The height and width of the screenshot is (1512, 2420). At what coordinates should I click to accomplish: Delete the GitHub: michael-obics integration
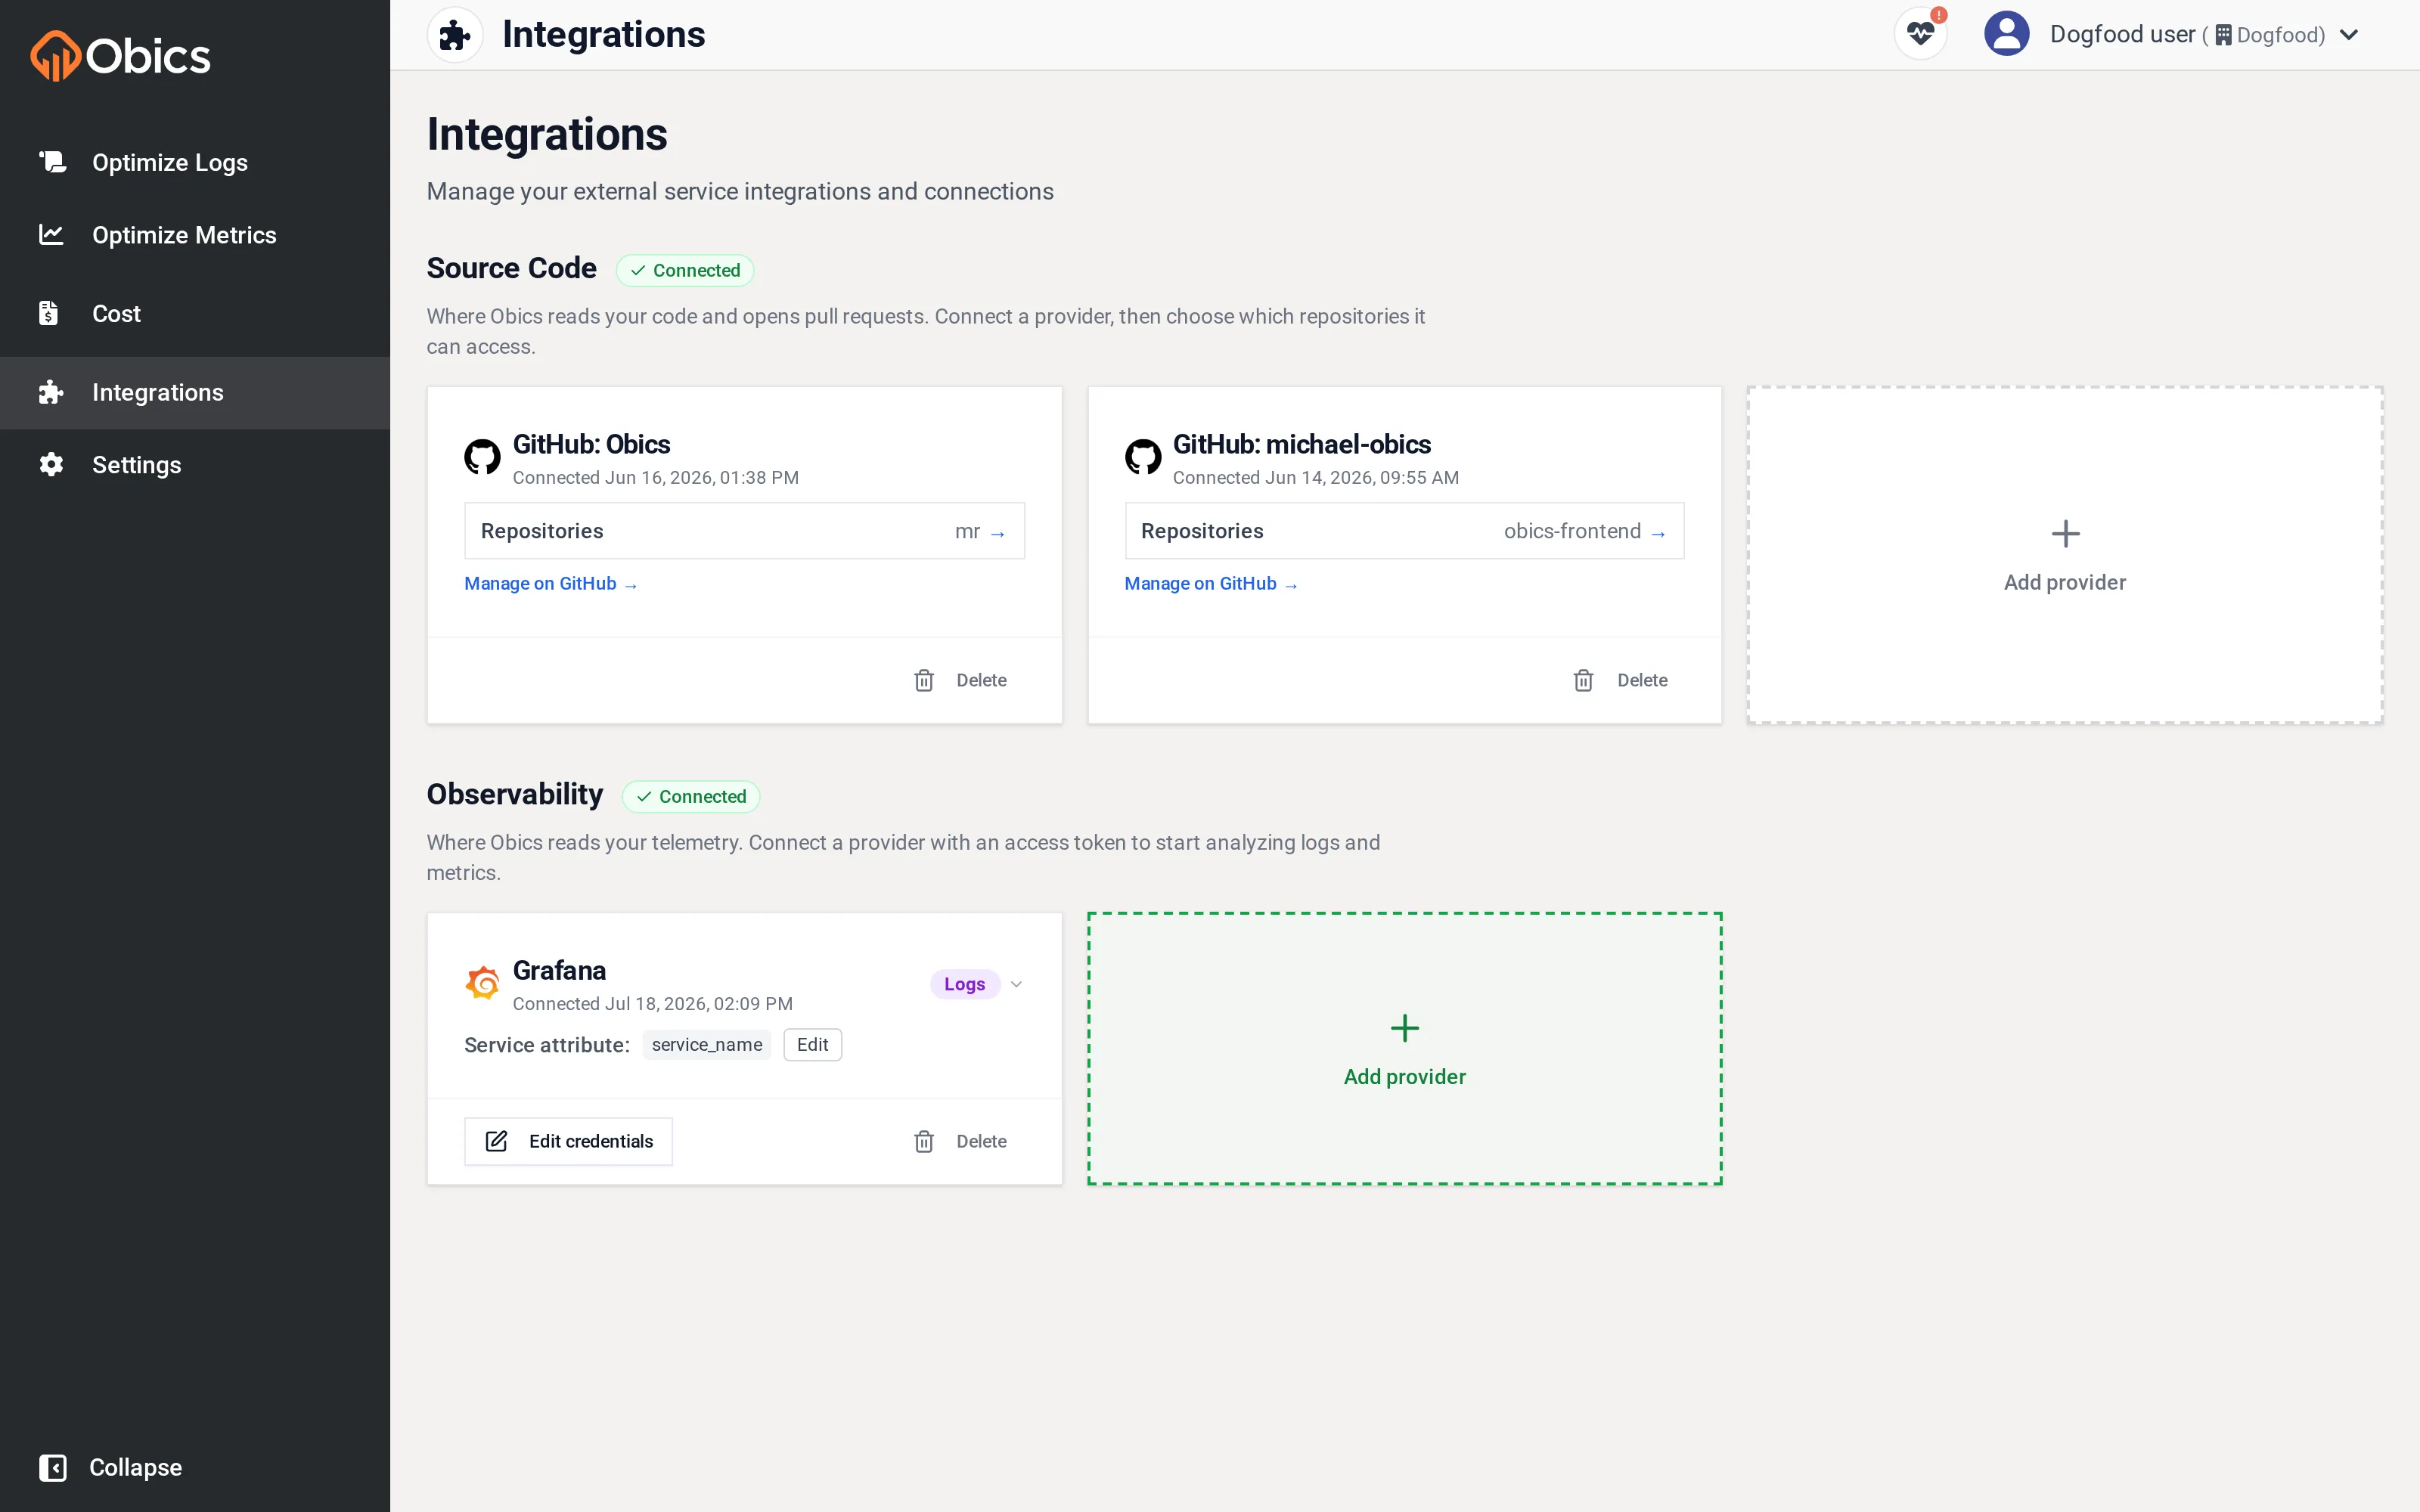(1621, 680)
